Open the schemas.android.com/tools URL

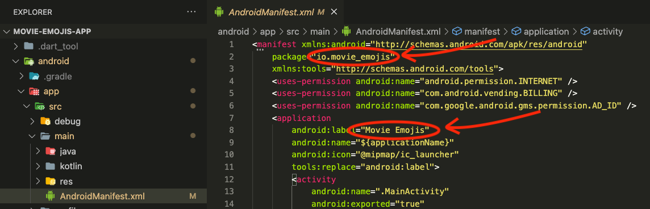pos(415,68)
